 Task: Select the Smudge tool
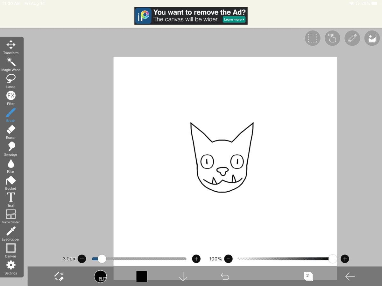coord(11,147)
